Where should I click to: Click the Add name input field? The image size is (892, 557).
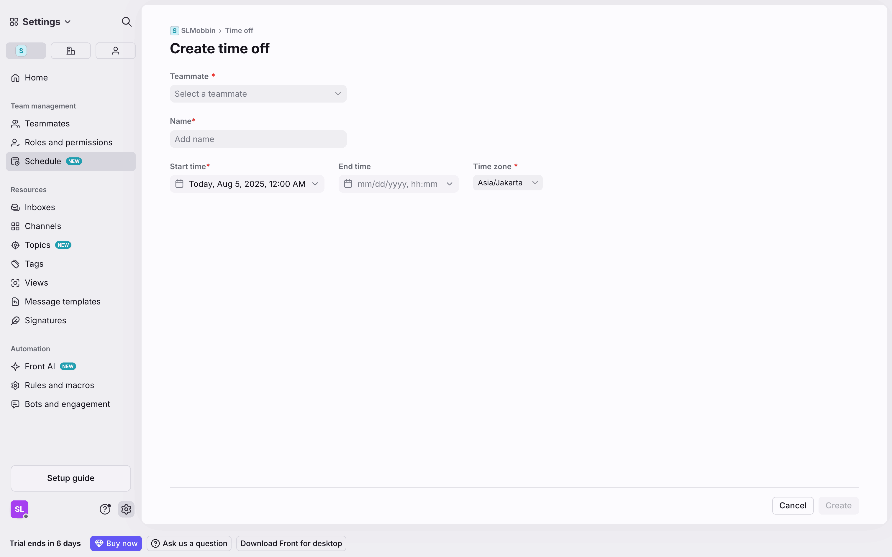pos(258,139)
